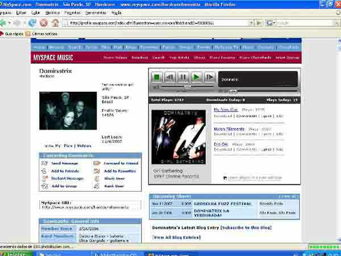This screenshot has width=341, height=256.
Task: Click the Comments link under My New Gun
Action: coord(247,116)
